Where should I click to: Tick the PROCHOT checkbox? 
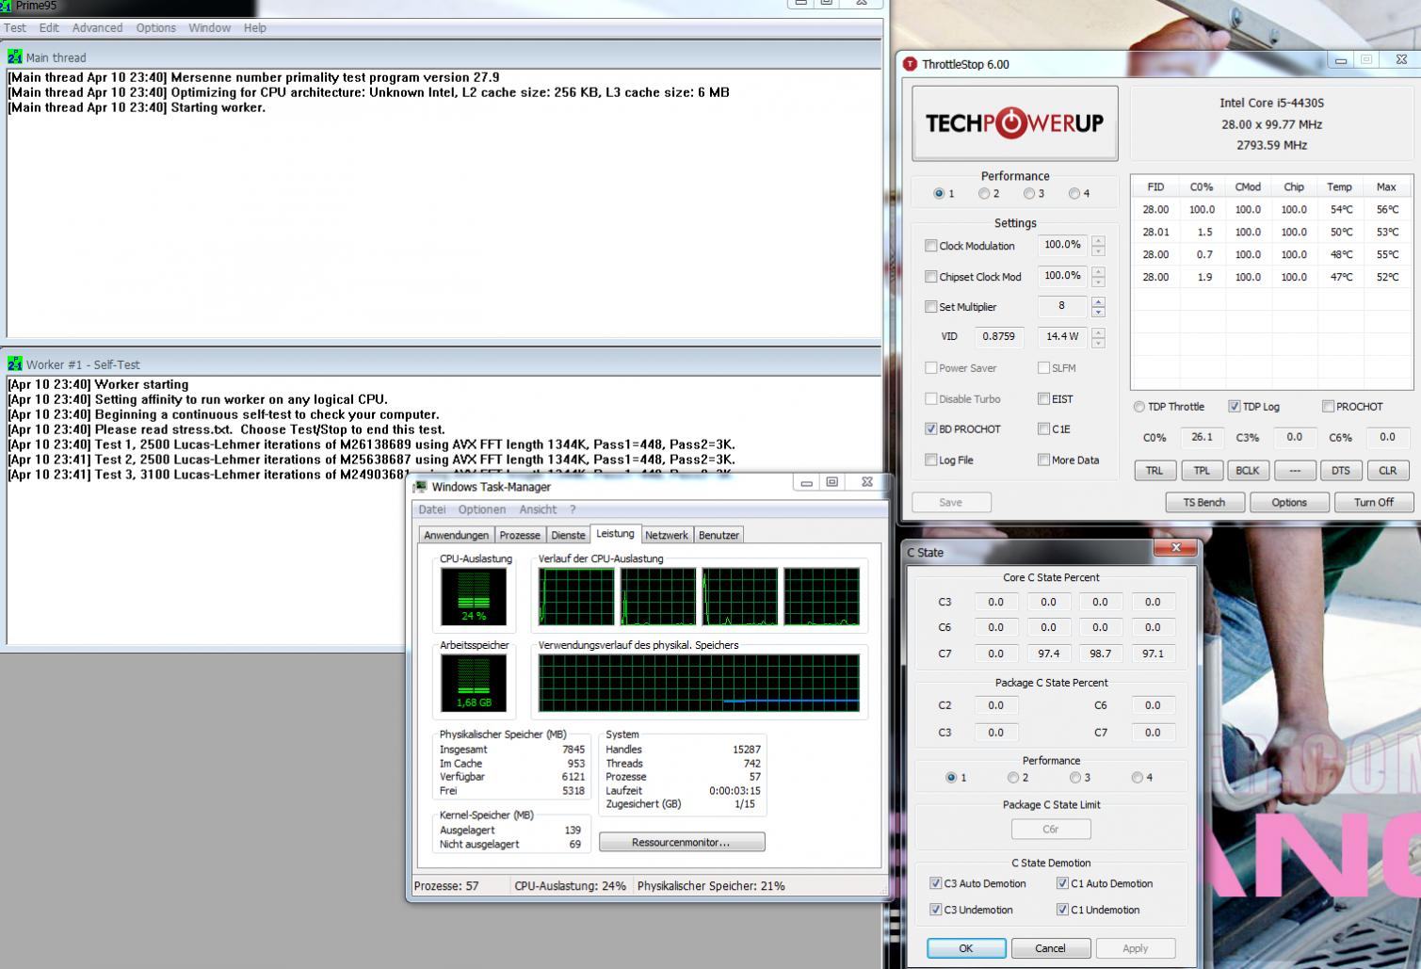(x=1328, y=407)
